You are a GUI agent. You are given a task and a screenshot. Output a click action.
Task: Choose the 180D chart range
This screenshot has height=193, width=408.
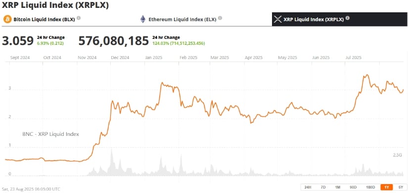click(x=370, y=187)
